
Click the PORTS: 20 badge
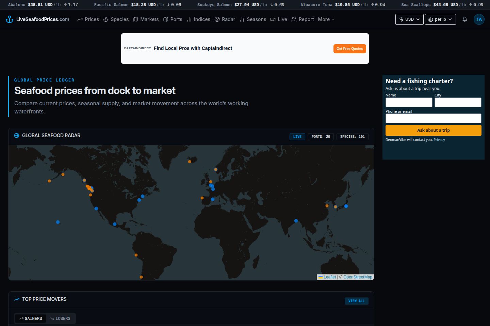coord(321,137)
